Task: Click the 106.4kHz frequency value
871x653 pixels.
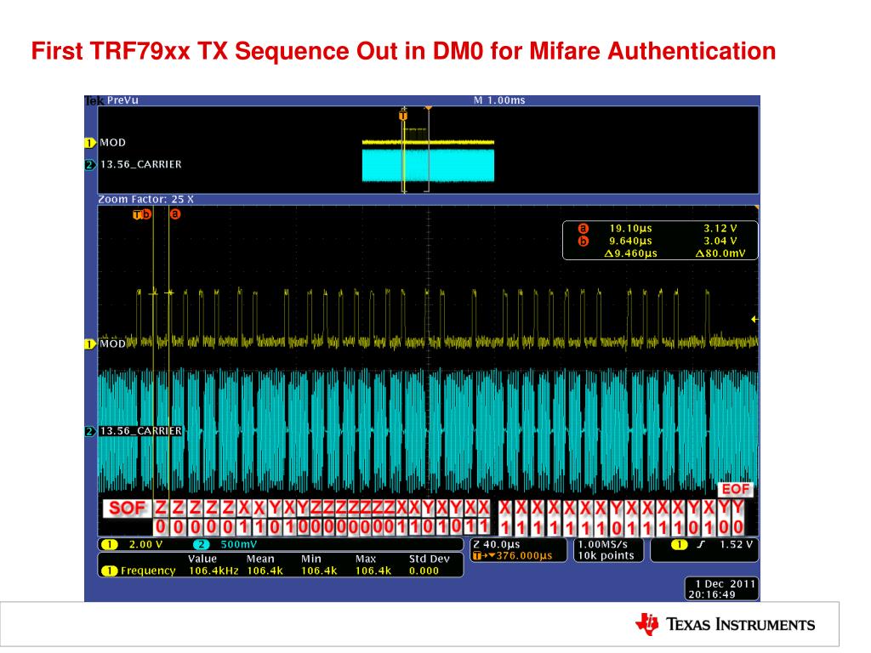Action: [213, 571]
